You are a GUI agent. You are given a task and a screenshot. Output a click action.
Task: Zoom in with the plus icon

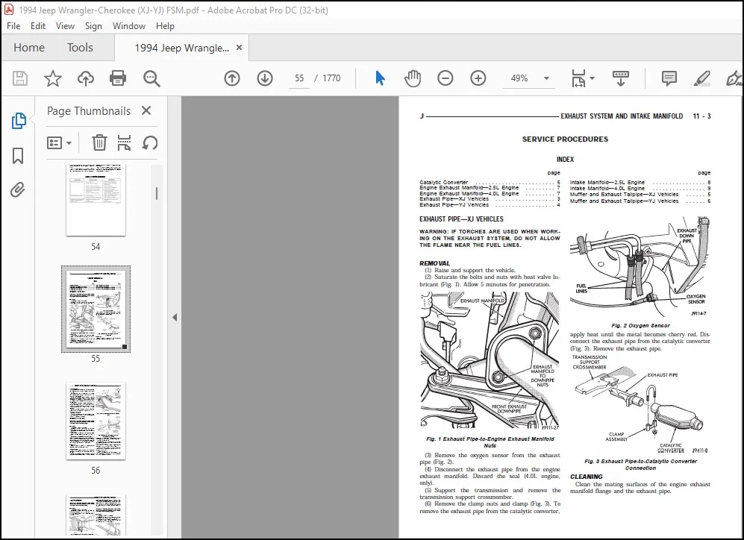[x=478, y=78]
